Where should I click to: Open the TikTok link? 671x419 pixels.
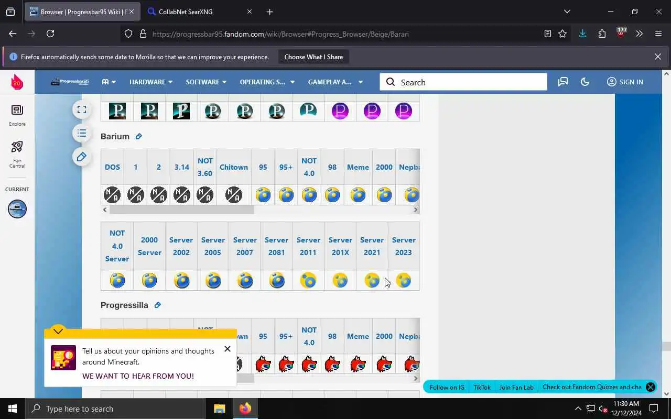tap(482, 387)
